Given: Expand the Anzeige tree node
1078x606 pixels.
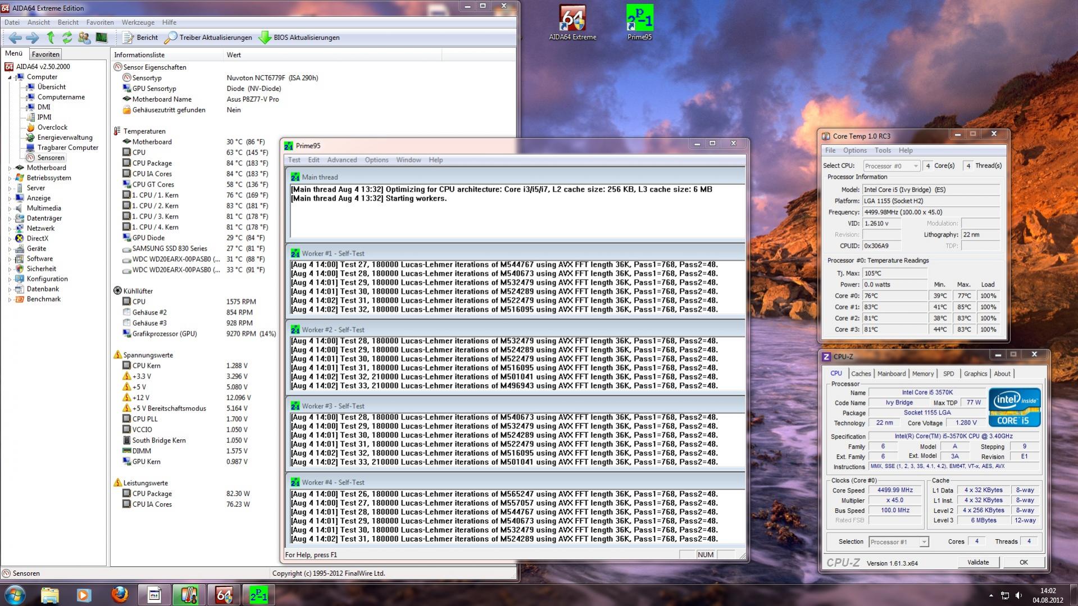Looking at the screenshot, I should click(x=10, y=198).
